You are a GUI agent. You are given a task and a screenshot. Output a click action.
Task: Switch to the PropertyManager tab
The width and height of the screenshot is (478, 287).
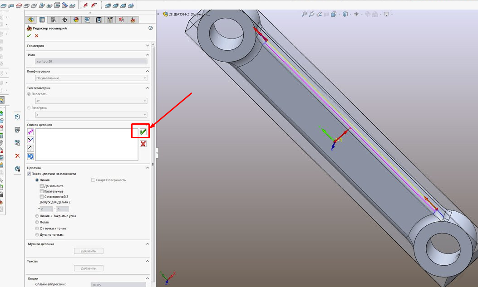tap(42, 20)
